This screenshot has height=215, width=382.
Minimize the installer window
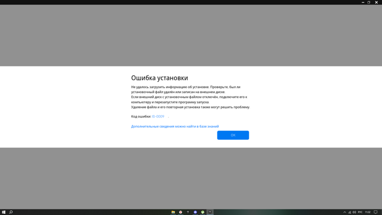362,2
